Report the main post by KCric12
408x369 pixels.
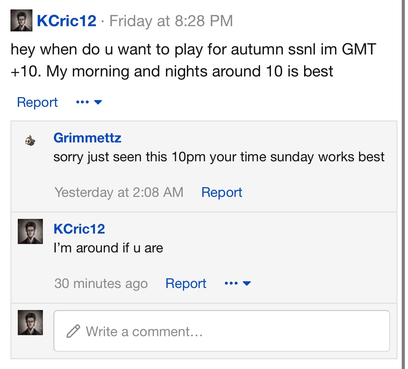point(37,102)
